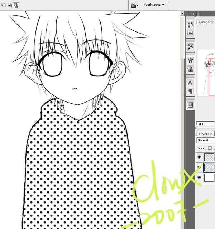This screenshot has width=215, height=229.
Task: Hide the top layer via eye icon
Action: [199, 157]
